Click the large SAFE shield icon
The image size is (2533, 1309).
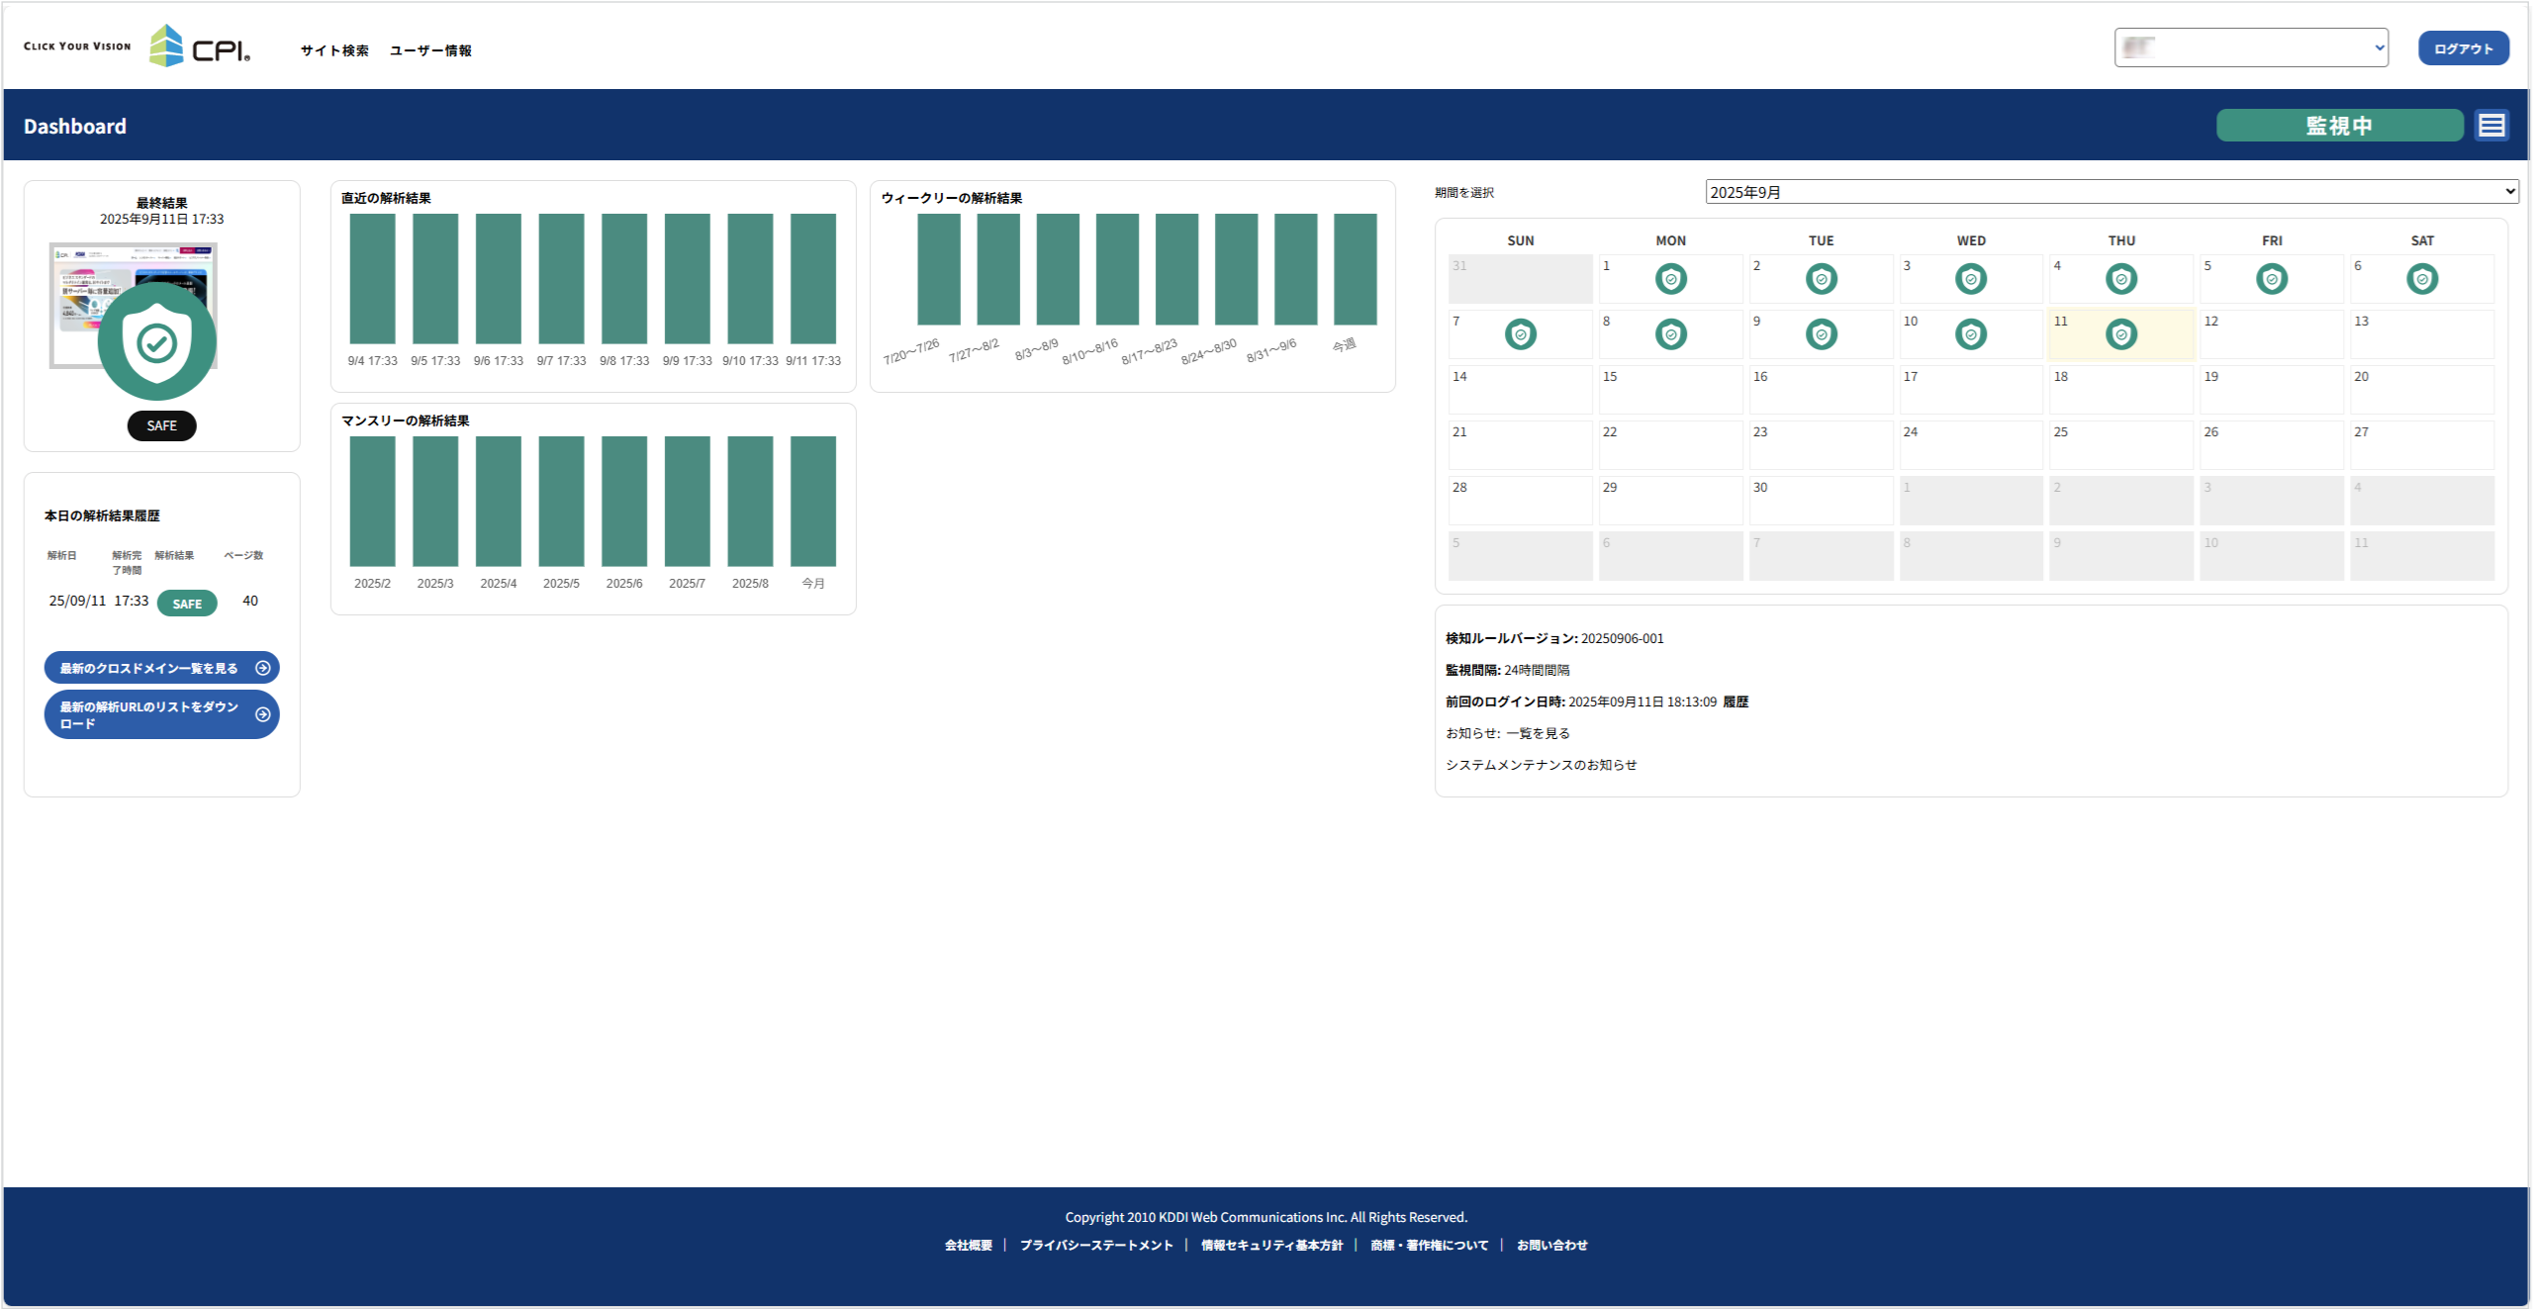coord(157,342)
